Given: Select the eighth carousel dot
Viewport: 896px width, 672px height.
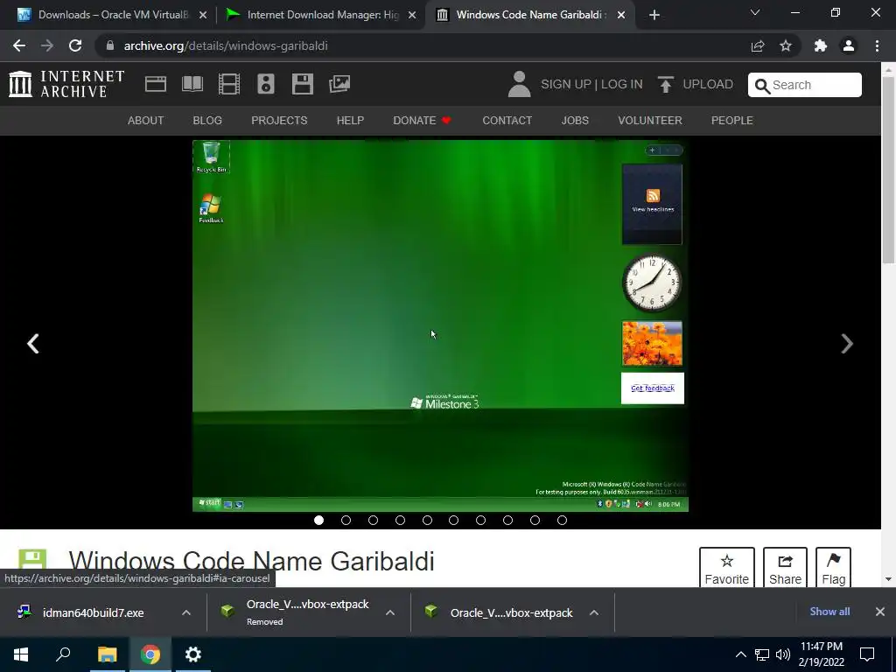Looking at the screenshot, I should pyautogui.click(x=508, y=520).
